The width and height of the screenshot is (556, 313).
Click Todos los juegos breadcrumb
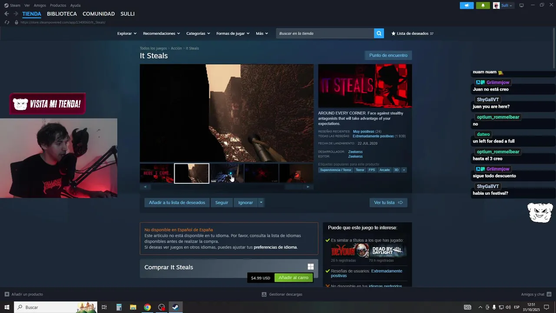pos(153,48)
